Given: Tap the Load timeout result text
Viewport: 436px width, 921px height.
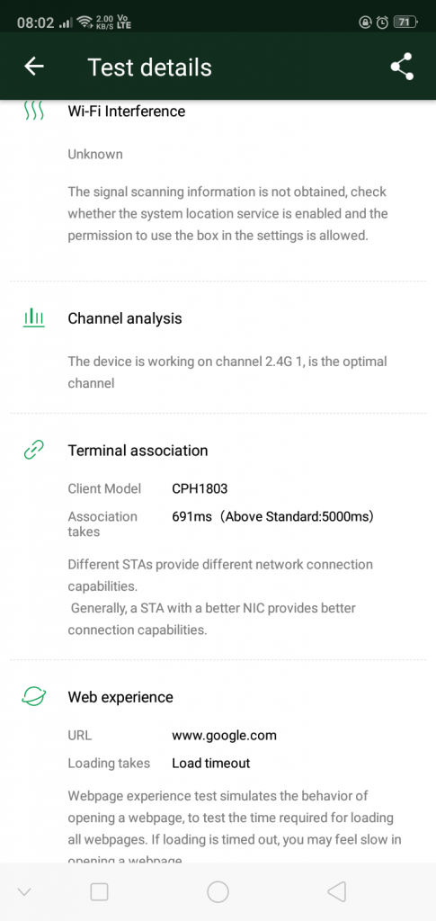Looking at the screenshot, I should tap(211, 763).
